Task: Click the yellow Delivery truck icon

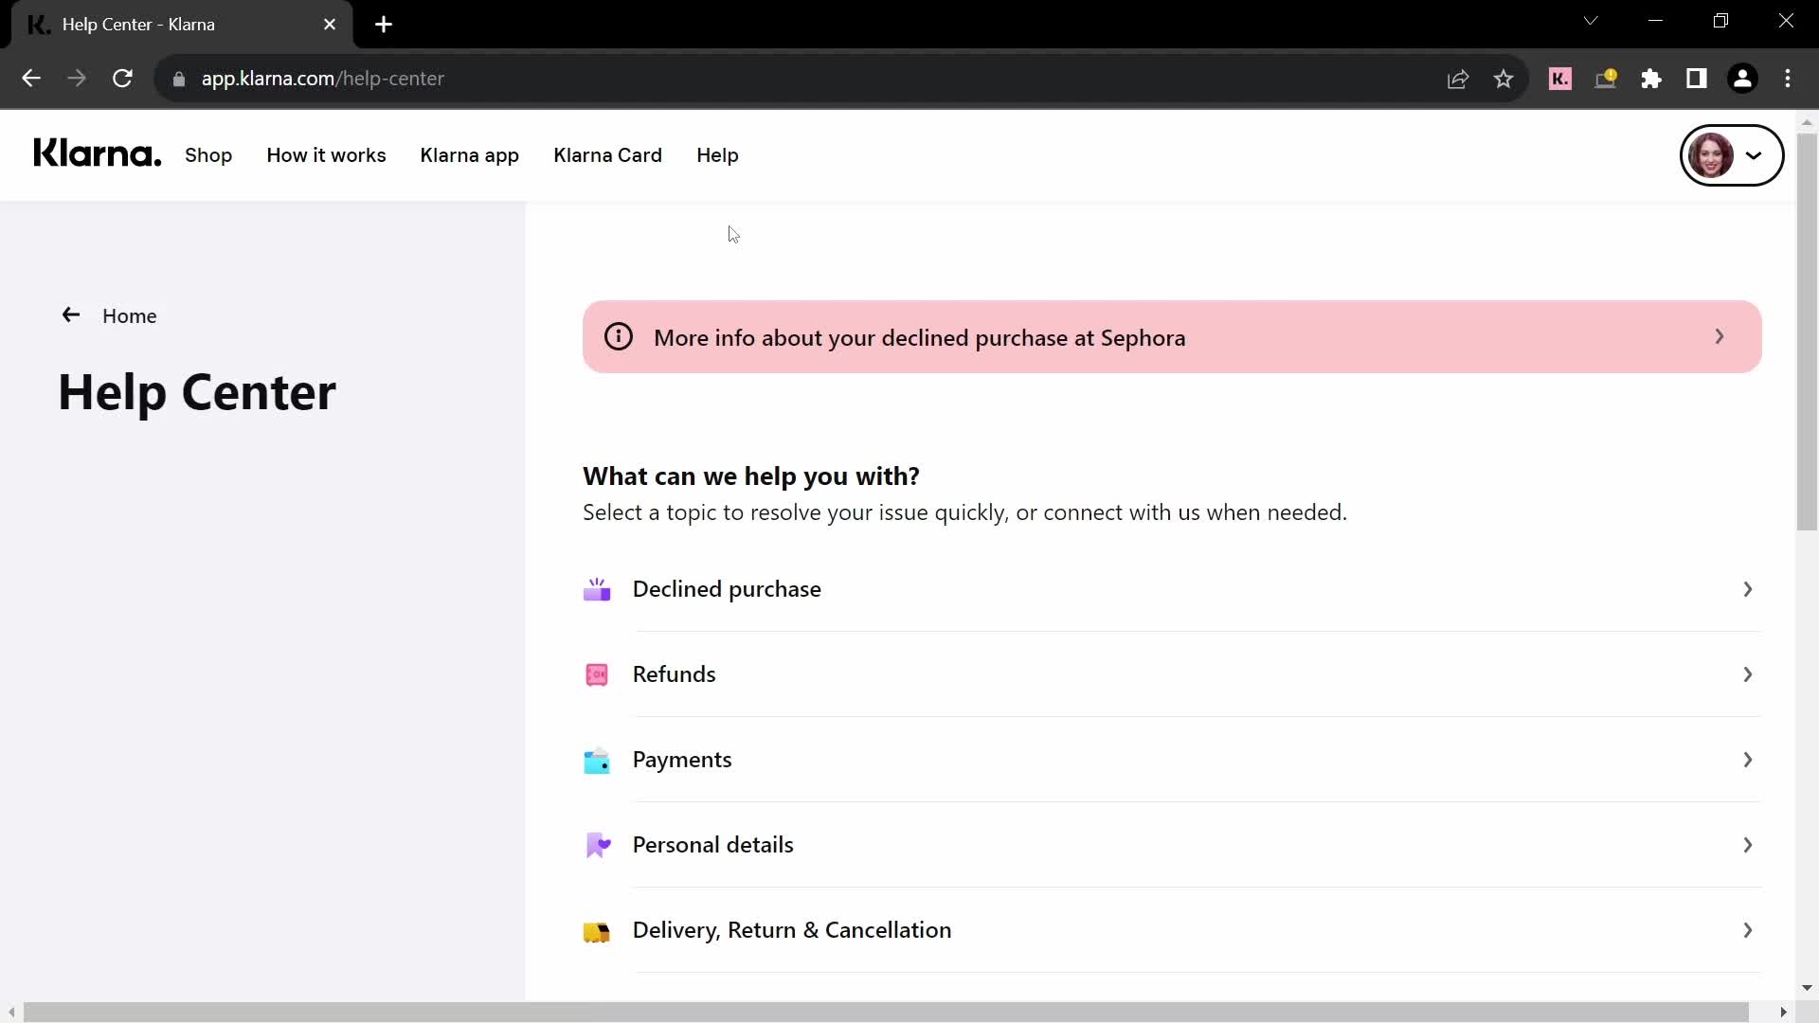Action: tap(597, 932)
